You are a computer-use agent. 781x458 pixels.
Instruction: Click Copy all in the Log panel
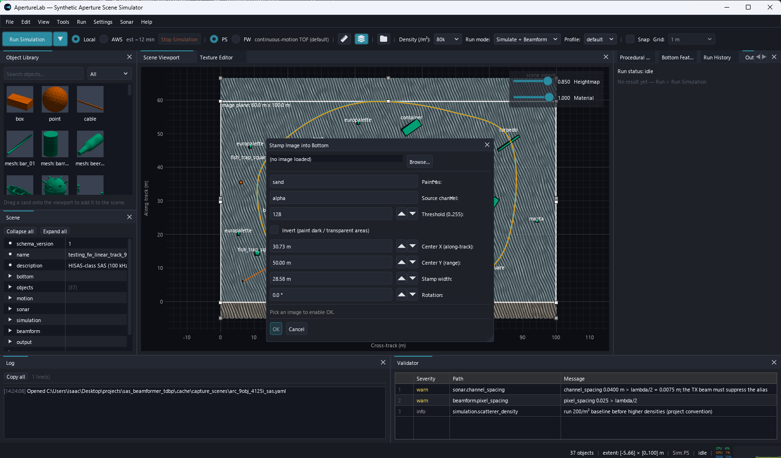pyautogui.click(x=16, y=377)
